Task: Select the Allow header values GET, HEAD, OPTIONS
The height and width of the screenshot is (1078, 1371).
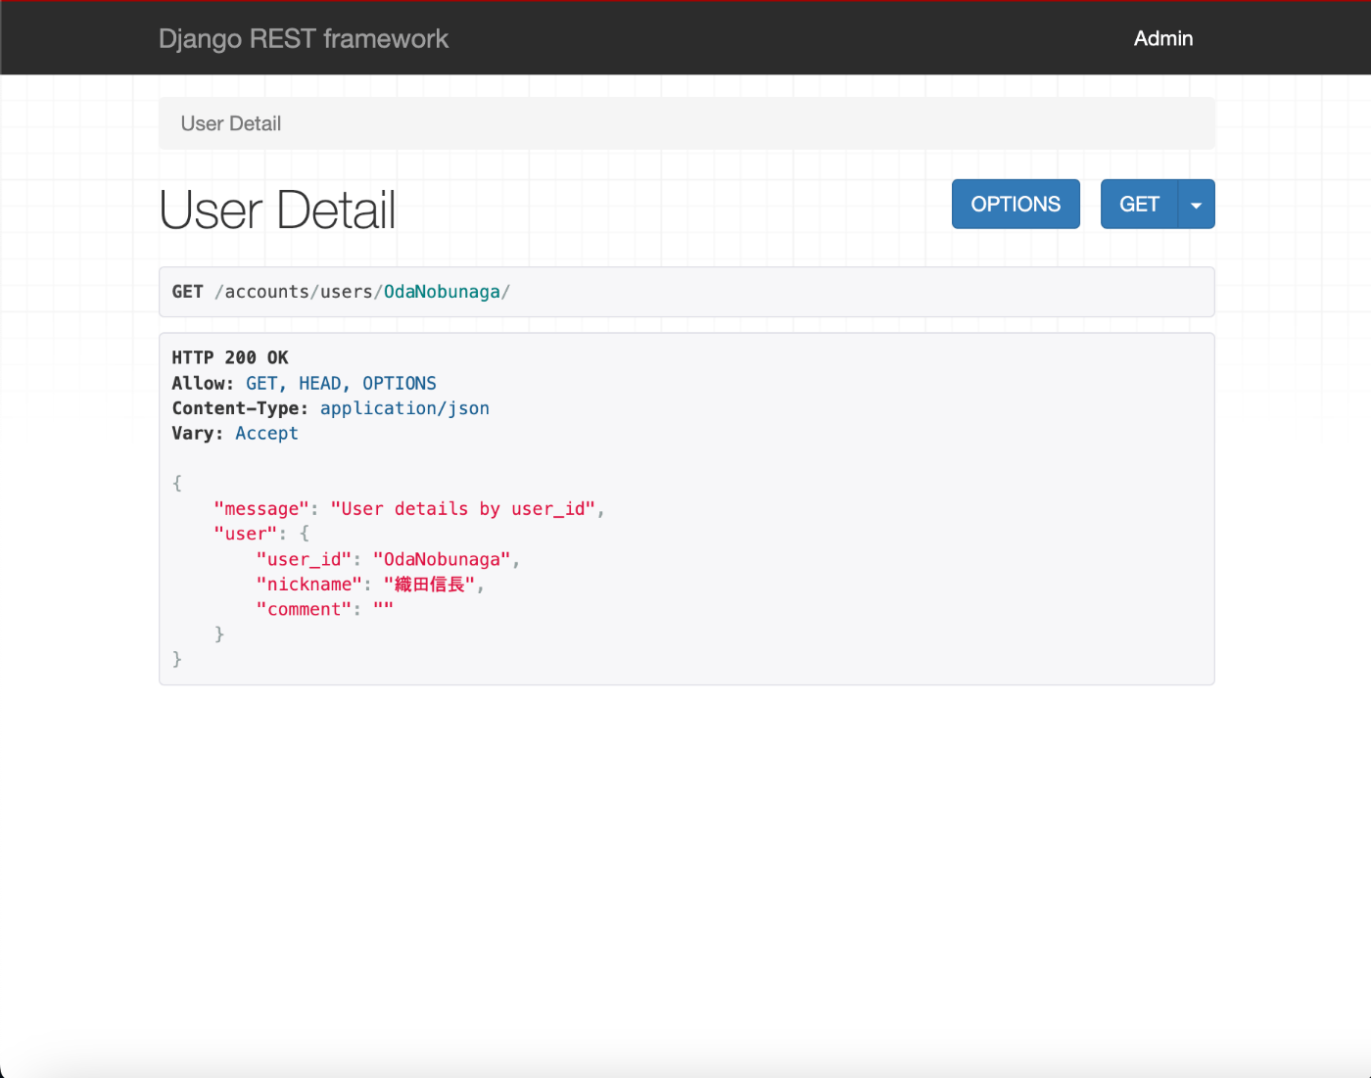Action: 341,383
